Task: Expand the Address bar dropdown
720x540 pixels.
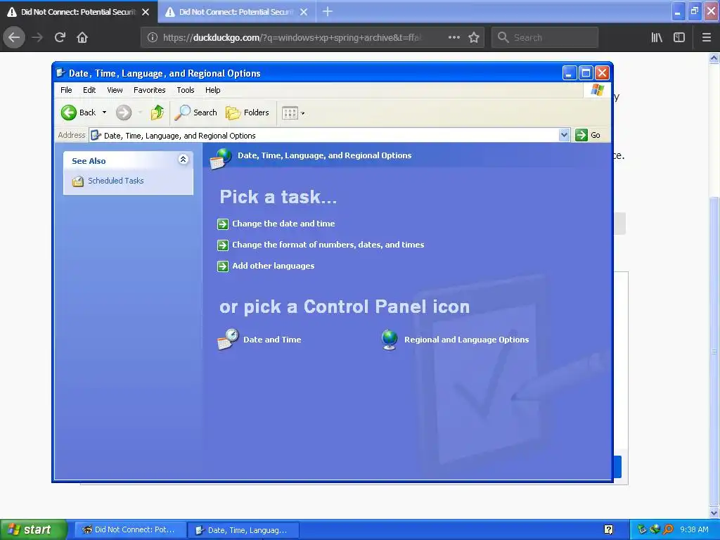Action: [565, 135]
